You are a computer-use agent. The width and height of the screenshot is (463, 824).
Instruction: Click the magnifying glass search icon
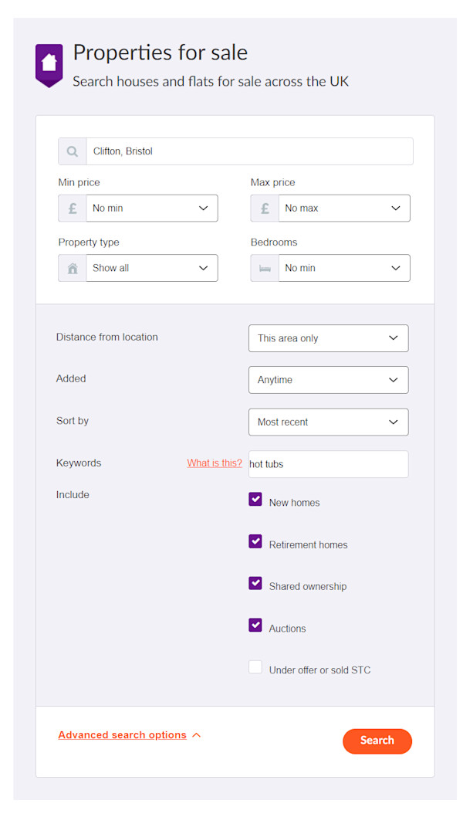pyautogui.click(x=73, y=151)
